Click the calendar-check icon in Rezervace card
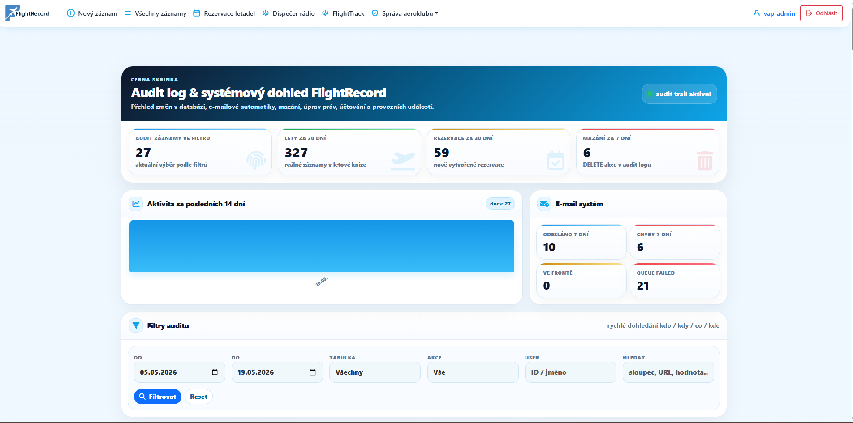The width and height of the screenshot is (853, 423). point(556,160)
